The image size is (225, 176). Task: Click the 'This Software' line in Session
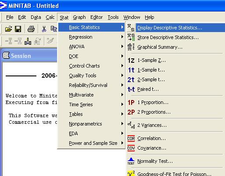[x=33, y=115]
